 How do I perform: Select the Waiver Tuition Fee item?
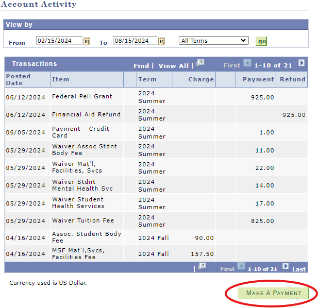83,220
